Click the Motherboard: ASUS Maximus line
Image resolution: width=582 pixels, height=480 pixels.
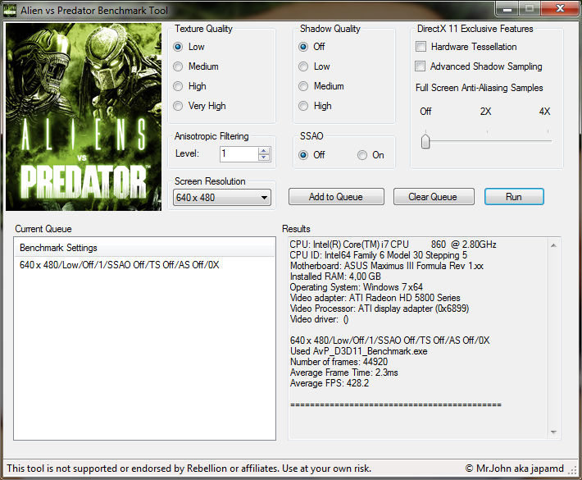[387, 266]
